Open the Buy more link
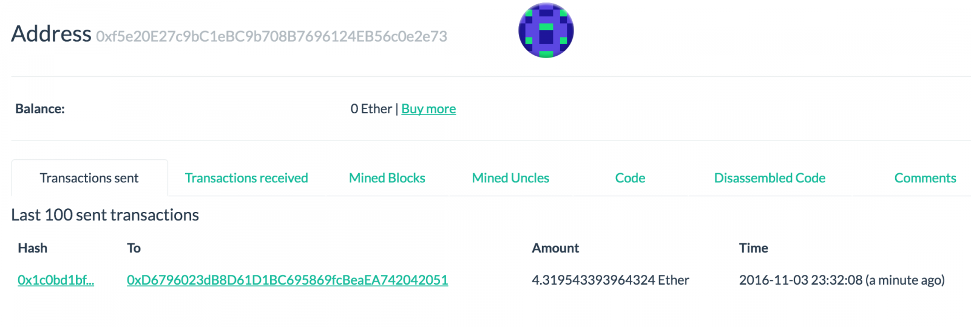Viewport: 971px width, 327px height. (428, 109)
